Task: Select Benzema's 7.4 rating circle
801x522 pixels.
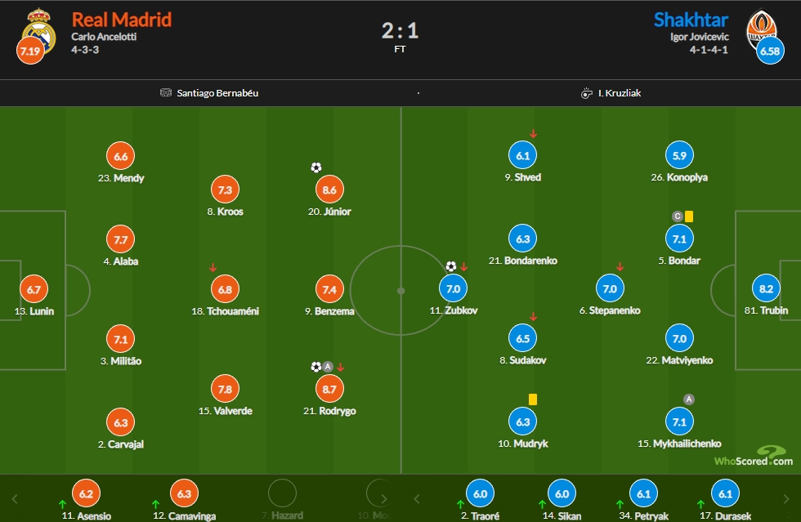Action: pos(329,289)
